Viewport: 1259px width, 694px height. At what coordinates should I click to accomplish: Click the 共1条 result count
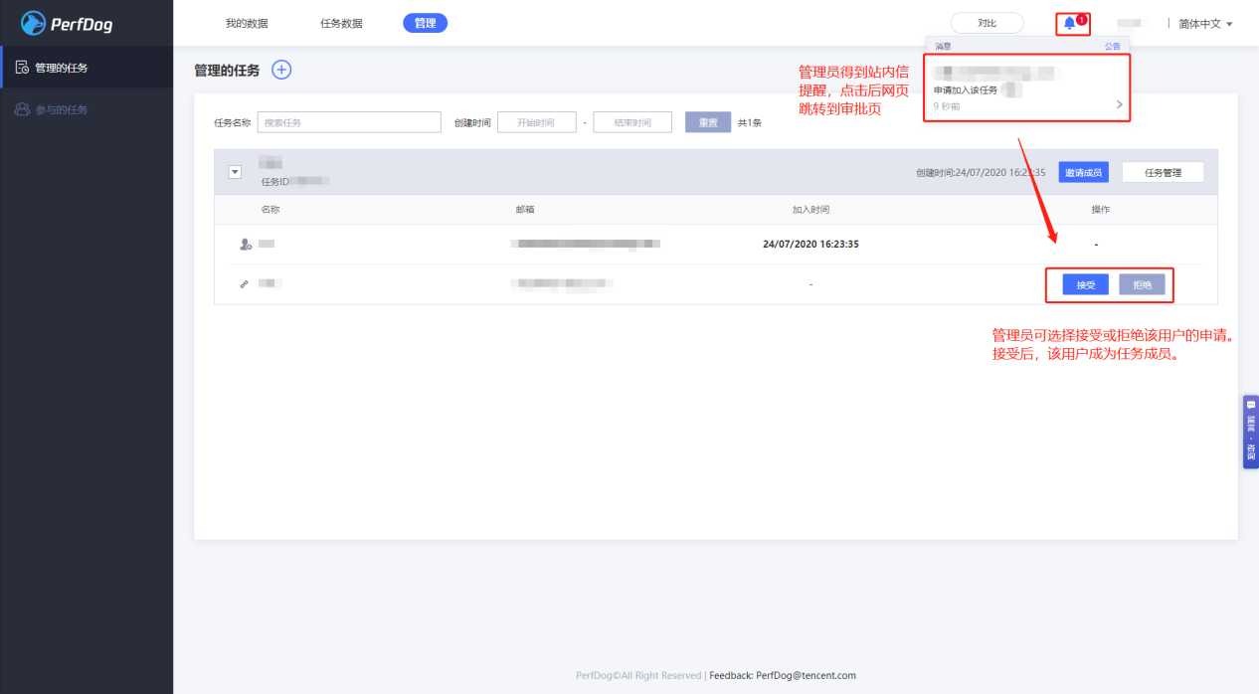[750, 122]
